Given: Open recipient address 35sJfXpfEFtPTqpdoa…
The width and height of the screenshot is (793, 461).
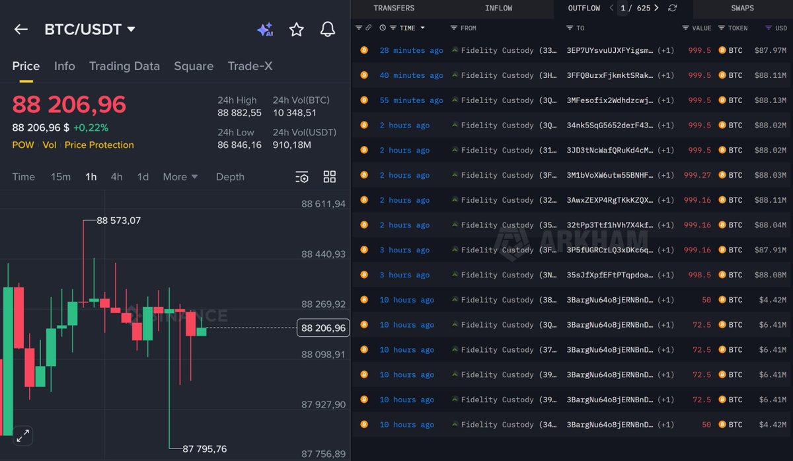Looking at the screenshot, I should 610,275.
